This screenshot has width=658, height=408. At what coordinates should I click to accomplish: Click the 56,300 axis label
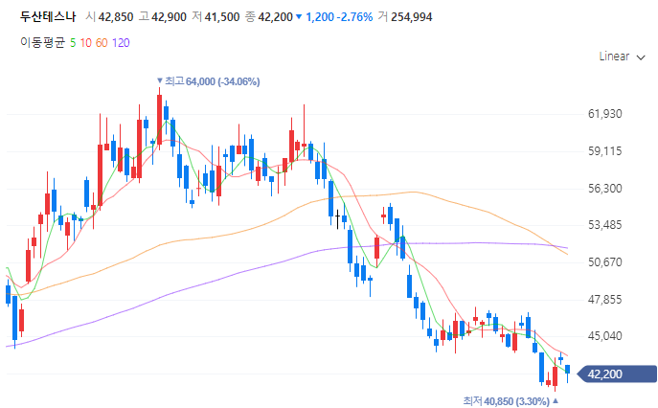pyautogui.click(x=604, y=189)
